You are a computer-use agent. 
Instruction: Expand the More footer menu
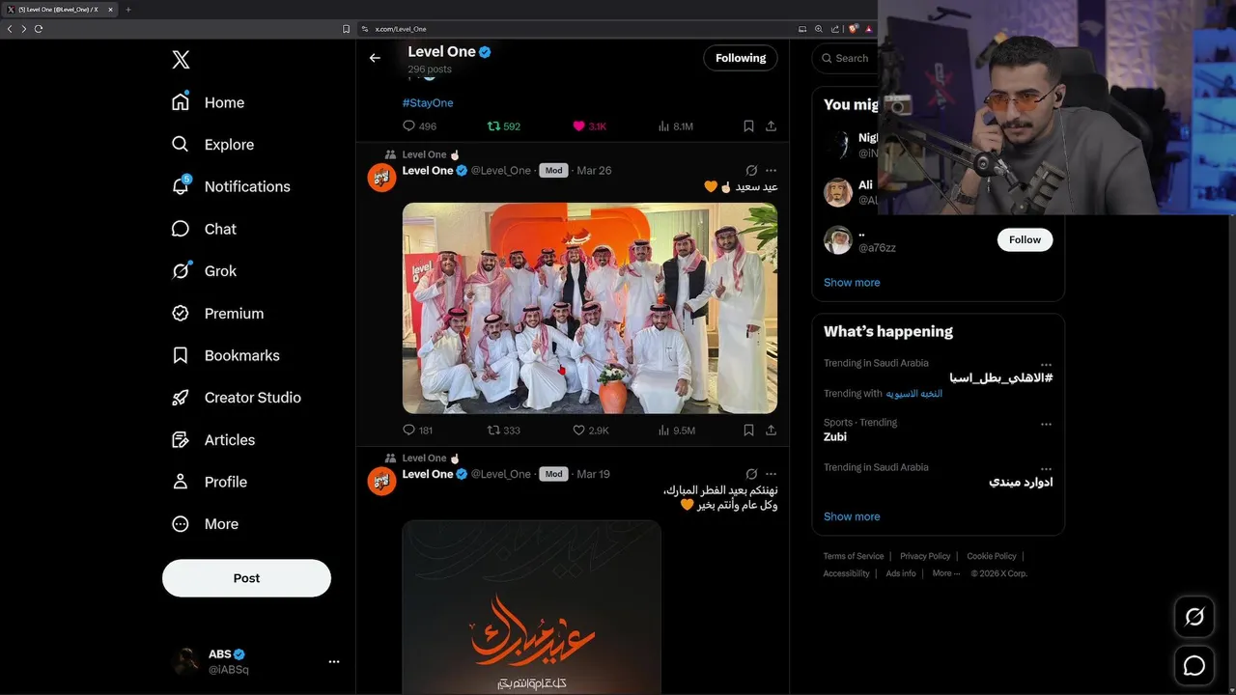tap(946, 573)
